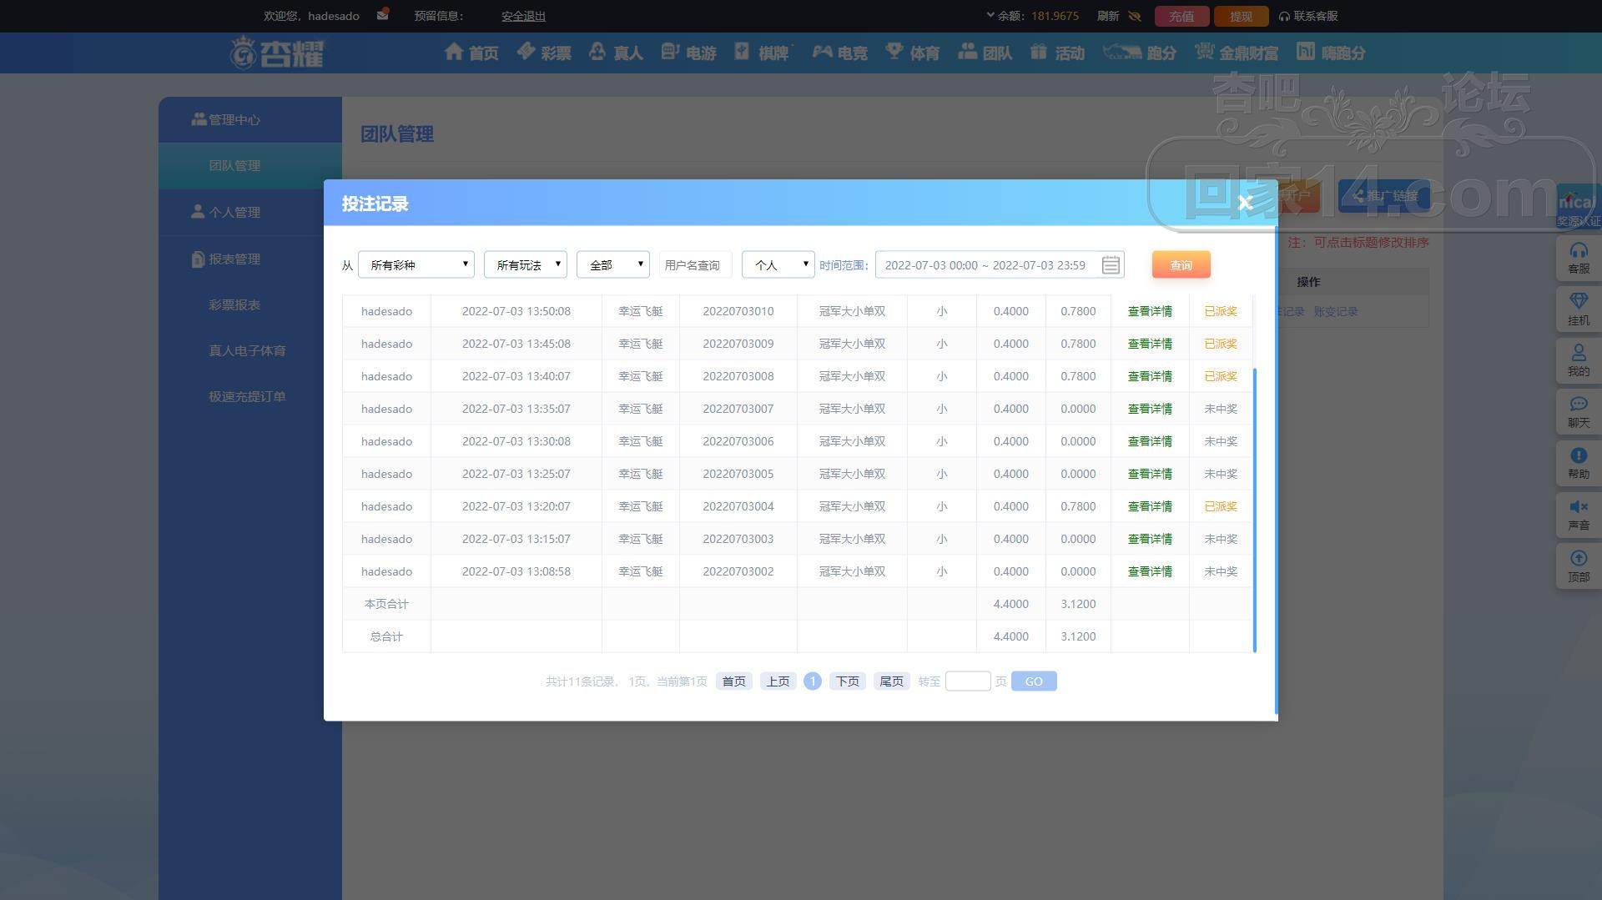
Task: Open 我的 profile sidebar icon
Action: (1579, 360)
